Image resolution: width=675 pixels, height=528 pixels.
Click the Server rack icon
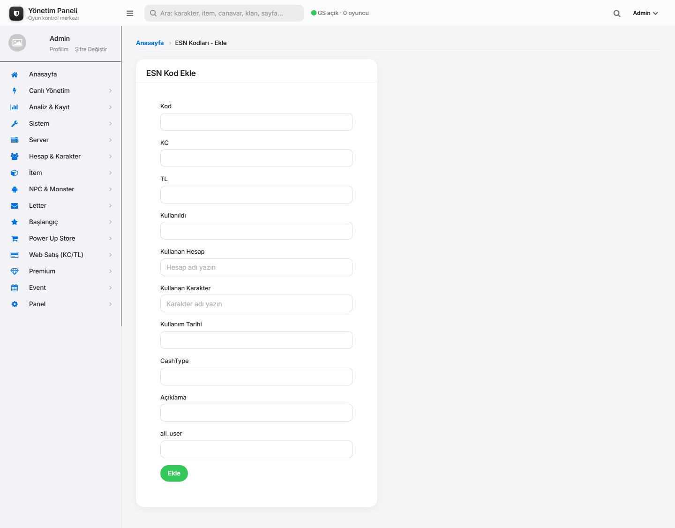click(x=15, y=140)
